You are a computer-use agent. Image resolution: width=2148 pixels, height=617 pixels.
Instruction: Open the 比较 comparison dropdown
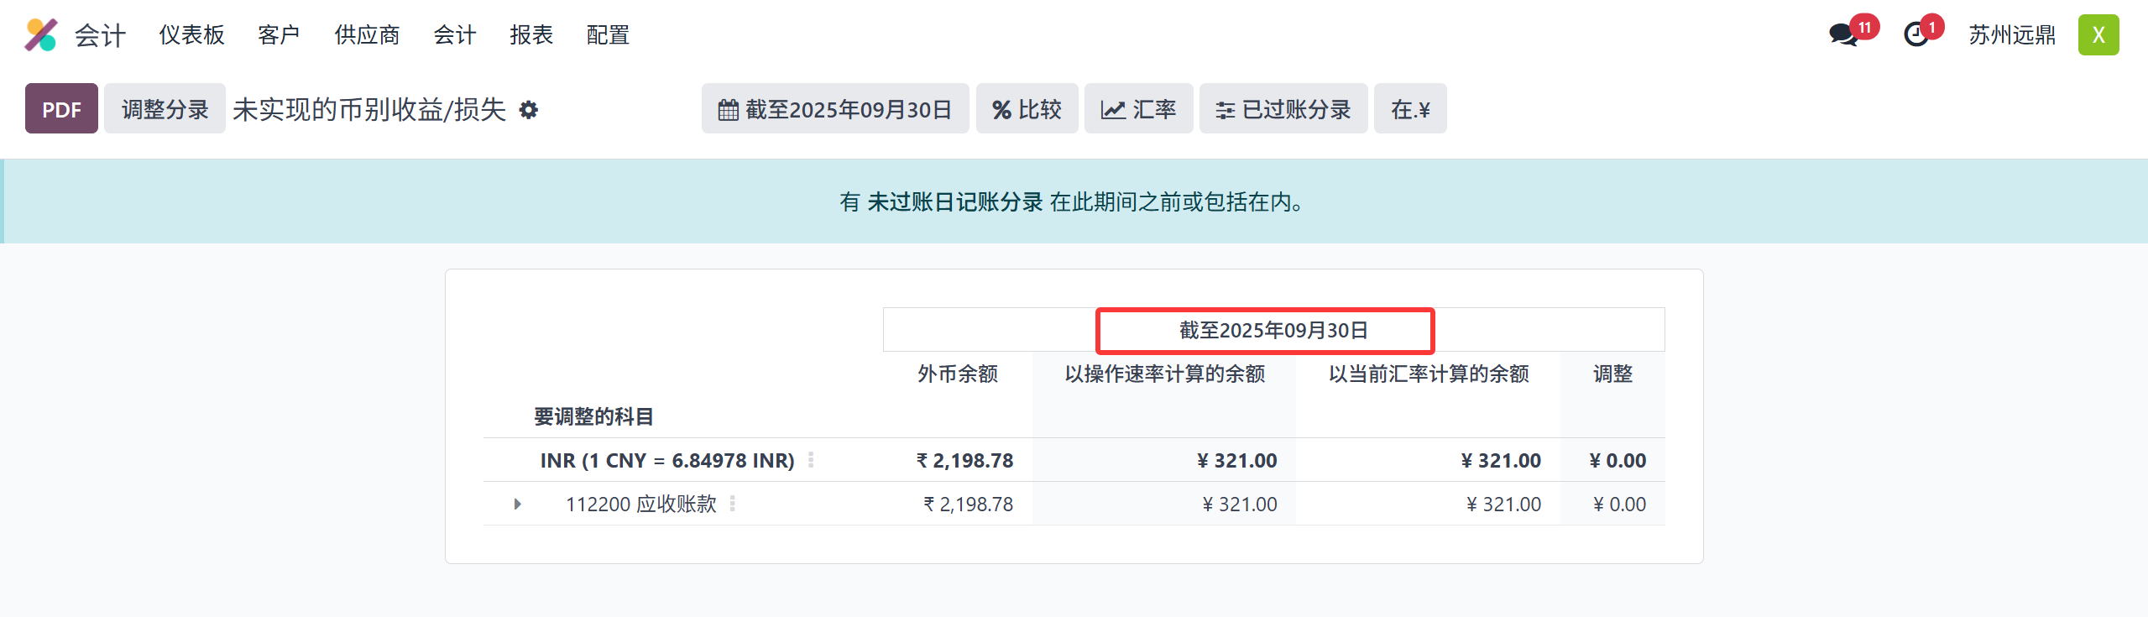coord(1027,108)
